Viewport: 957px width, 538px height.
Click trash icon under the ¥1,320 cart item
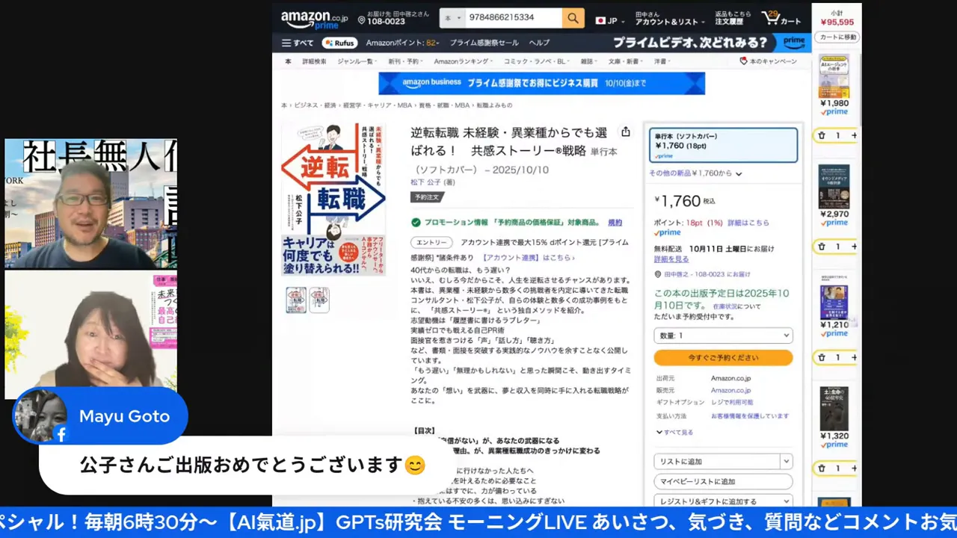[822, 469]
